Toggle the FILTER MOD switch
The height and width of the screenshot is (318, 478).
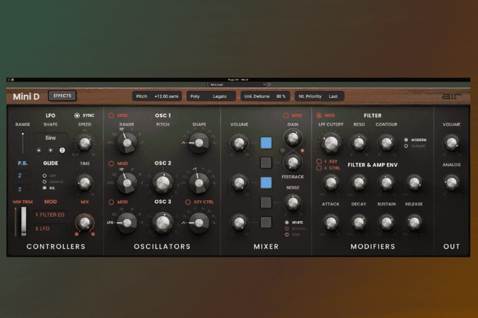pyautogui.click(x=319, y=116)
